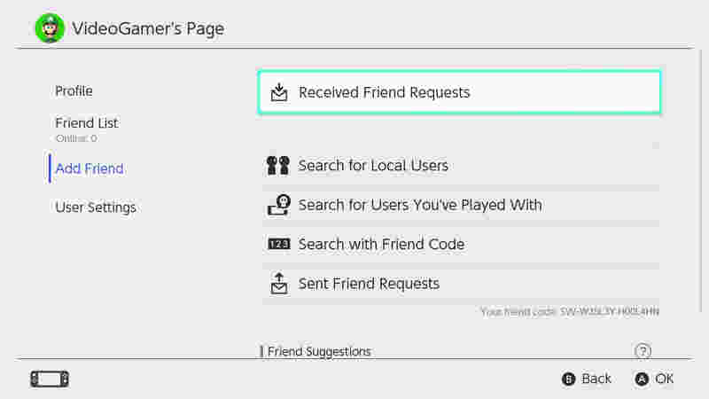709x399 pixels.
Task: Click the Switch console controller icon
Action: tap(50, 379)
